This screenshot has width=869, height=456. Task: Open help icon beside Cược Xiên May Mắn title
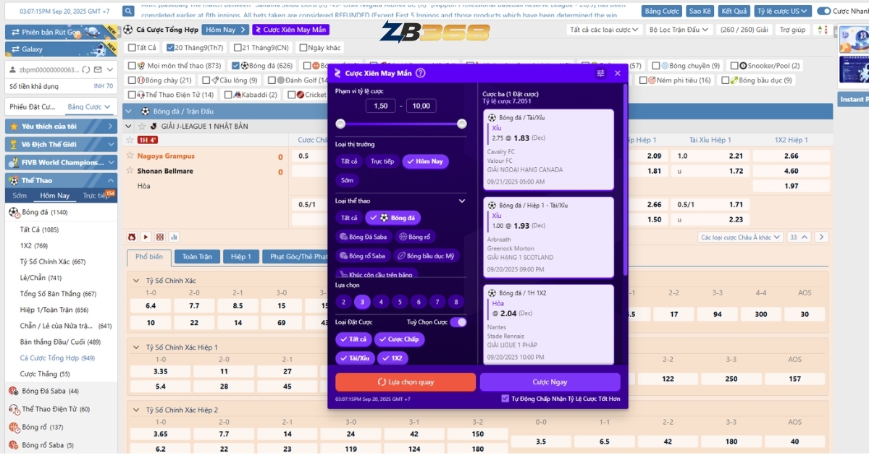click(421, 73)
